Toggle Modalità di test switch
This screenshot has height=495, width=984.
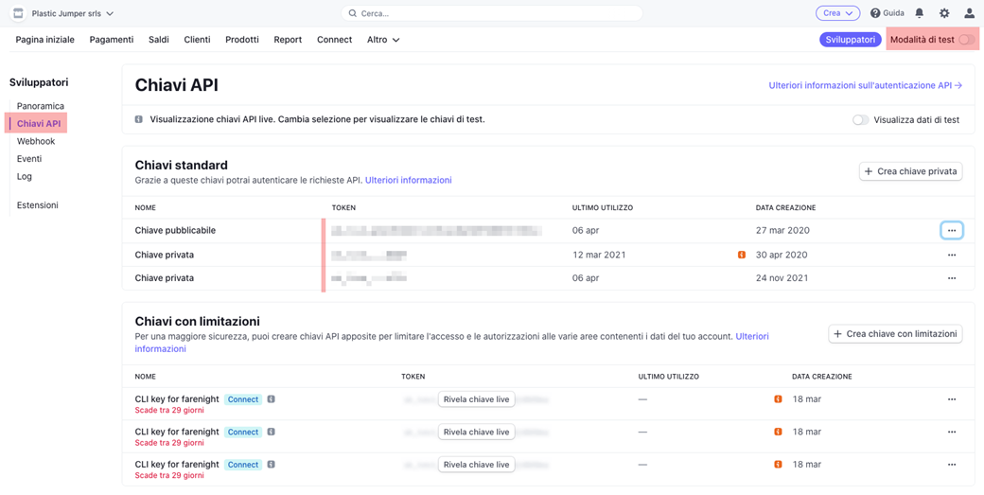(967, 40)
